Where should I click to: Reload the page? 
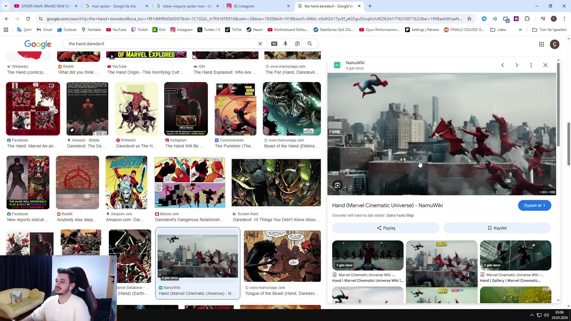(x=28, y=19)
